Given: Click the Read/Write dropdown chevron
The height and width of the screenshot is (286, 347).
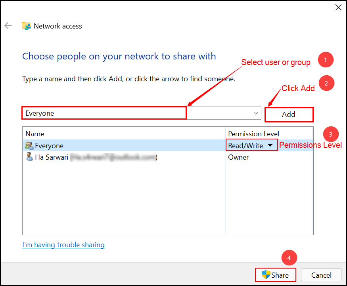Looking at the screenshot, I should (270, 145).
